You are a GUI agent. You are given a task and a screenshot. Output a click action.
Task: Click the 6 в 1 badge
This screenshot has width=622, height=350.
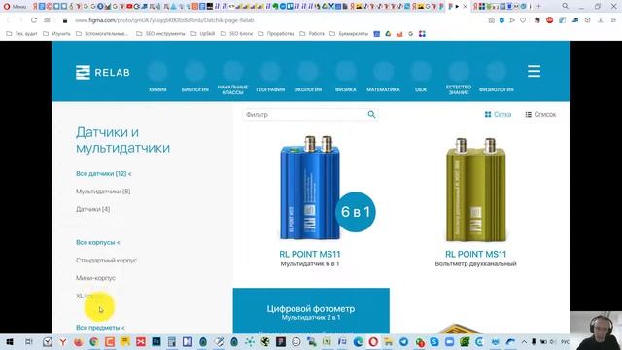pos(356,212)
